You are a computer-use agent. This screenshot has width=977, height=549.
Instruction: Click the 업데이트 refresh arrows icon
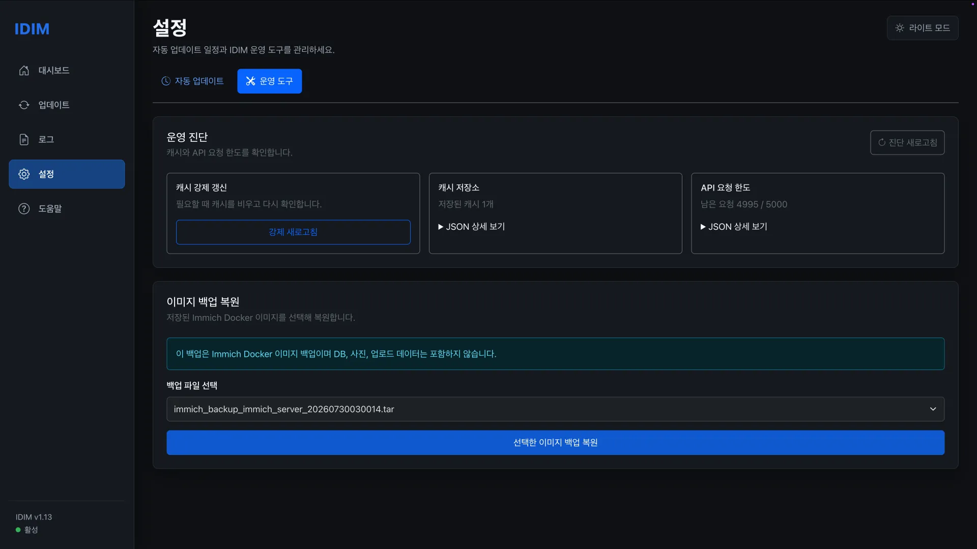[24, 105]
